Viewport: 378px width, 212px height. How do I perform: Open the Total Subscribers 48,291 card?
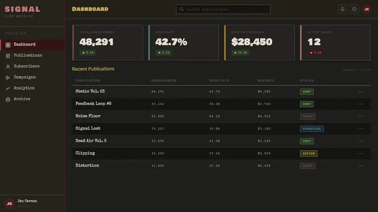108,43
